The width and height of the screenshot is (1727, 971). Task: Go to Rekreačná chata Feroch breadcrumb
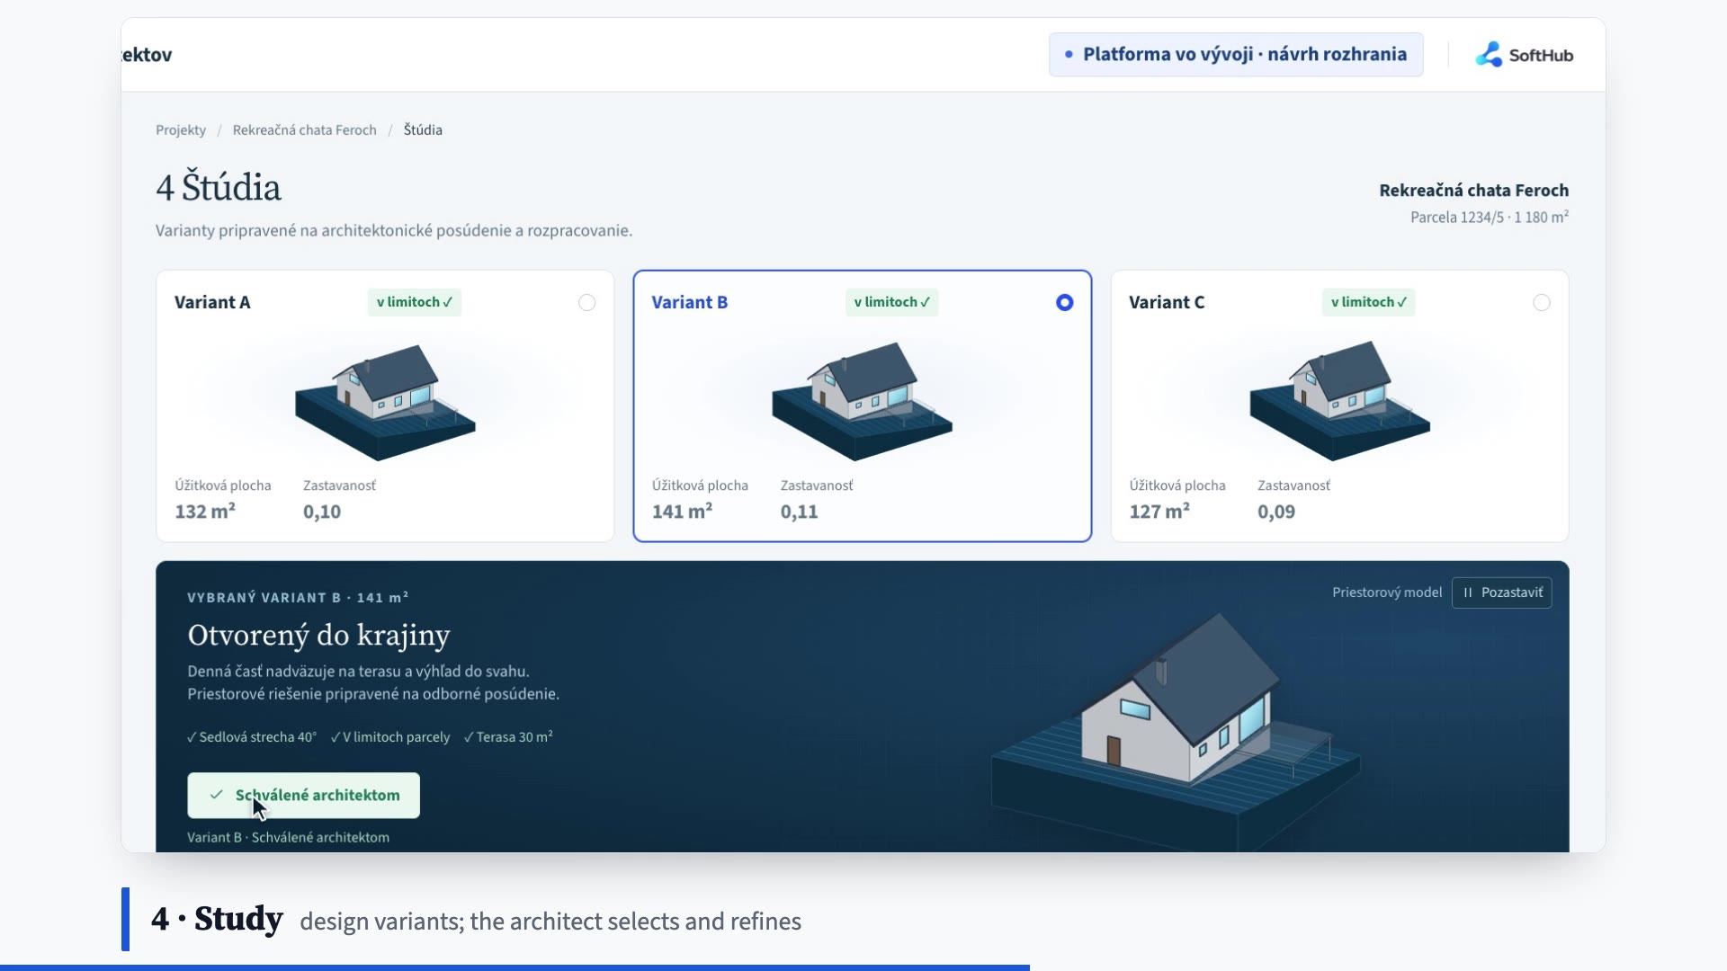point(304,129)
